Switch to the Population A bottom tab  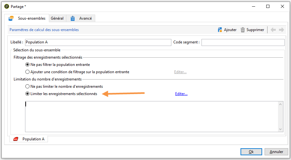(x=29, y=139)
